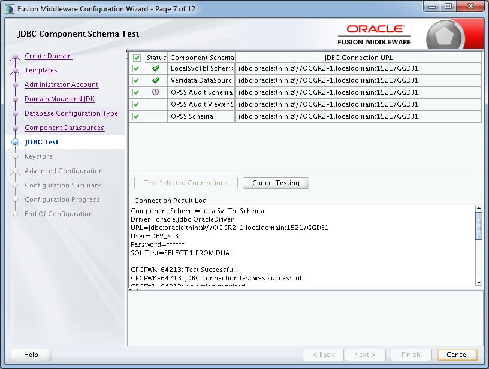The image size is (489, 369).
Task: Open Help for this wizard page
Action: coord(31,355)
